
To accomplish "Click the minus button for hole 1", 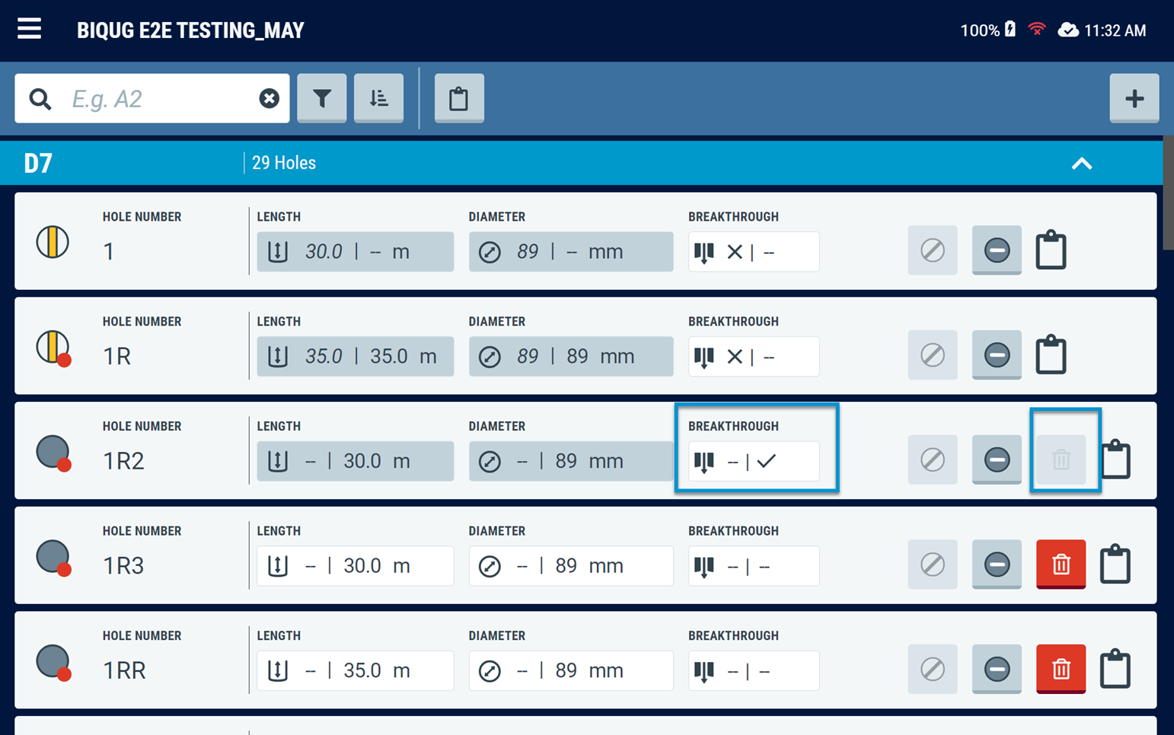I will click(x=997, y=250).
